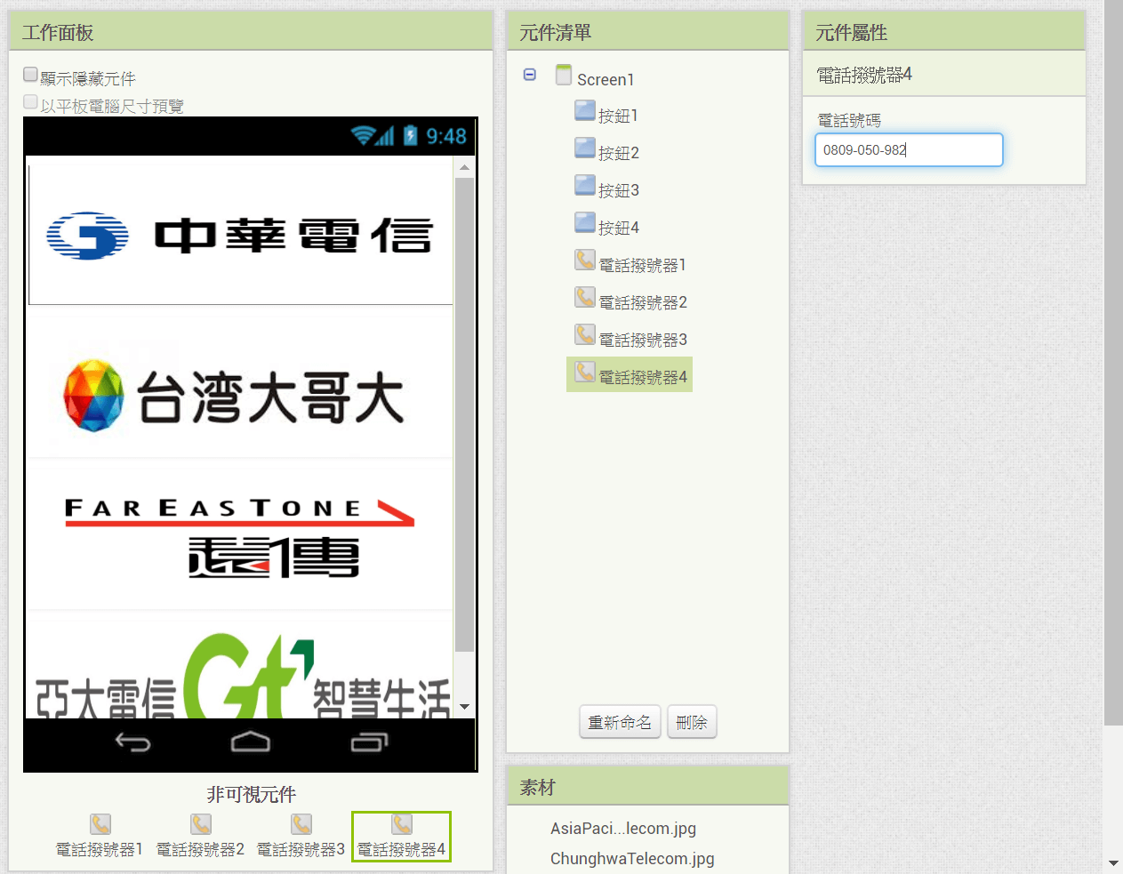
Task: Click the 按鈕1 button icon in component list
Action: pyautogui.click(x=585, y=110)
